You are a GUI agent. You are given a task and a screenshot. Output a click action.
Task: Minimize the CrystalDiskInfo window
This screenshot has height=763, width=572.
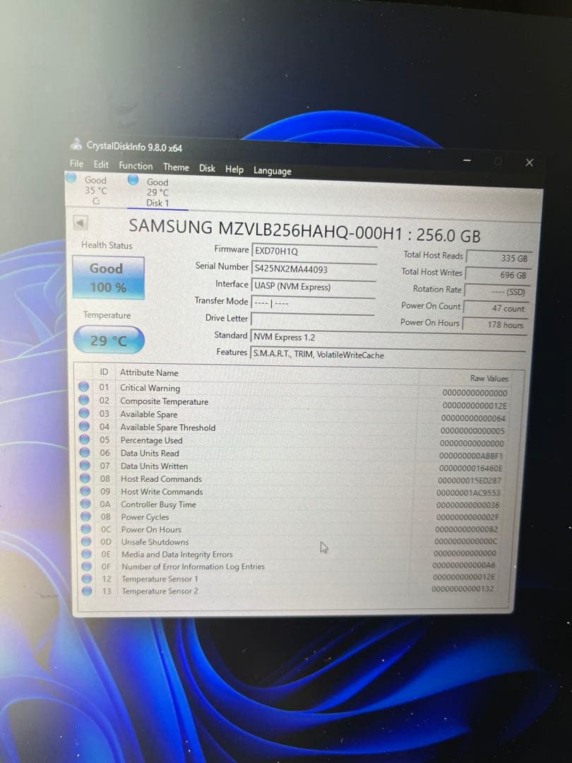pos(467,160)
